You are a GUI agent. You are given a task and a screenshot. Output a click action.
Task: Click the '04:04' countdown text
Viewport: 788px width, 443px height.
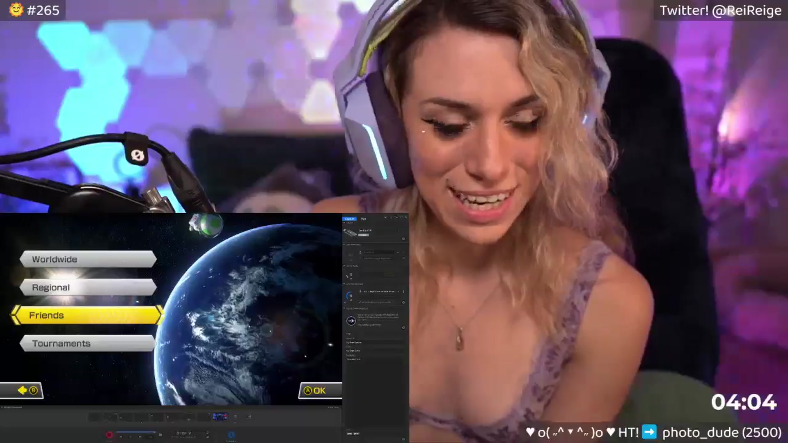(x=744, y=402)
